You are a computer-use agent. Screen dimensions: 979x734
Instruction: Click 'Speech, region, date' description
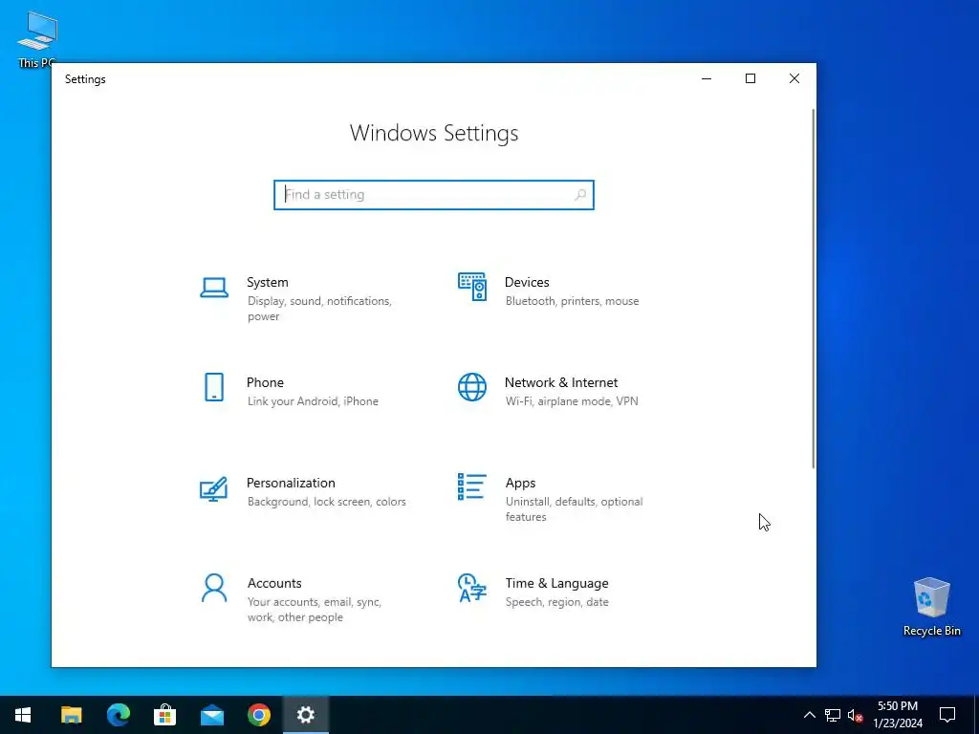point(557,602)
